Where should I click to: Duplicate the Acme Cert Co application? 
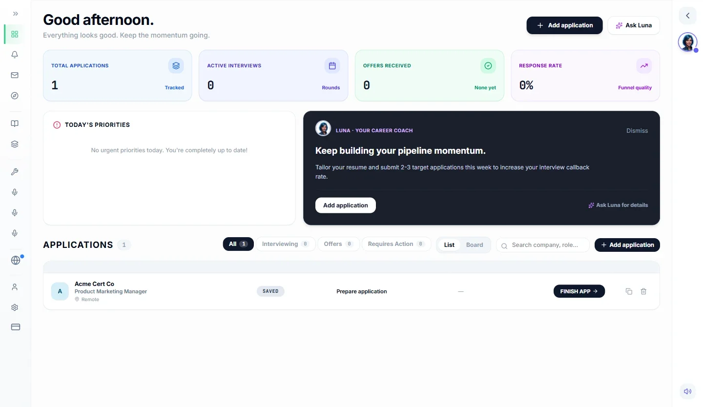629,291
